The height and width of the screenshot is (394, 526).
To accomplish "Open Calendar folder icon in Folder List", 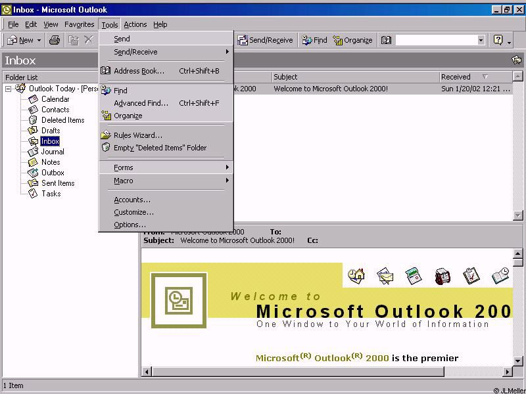I will click(x=34, y=99).
